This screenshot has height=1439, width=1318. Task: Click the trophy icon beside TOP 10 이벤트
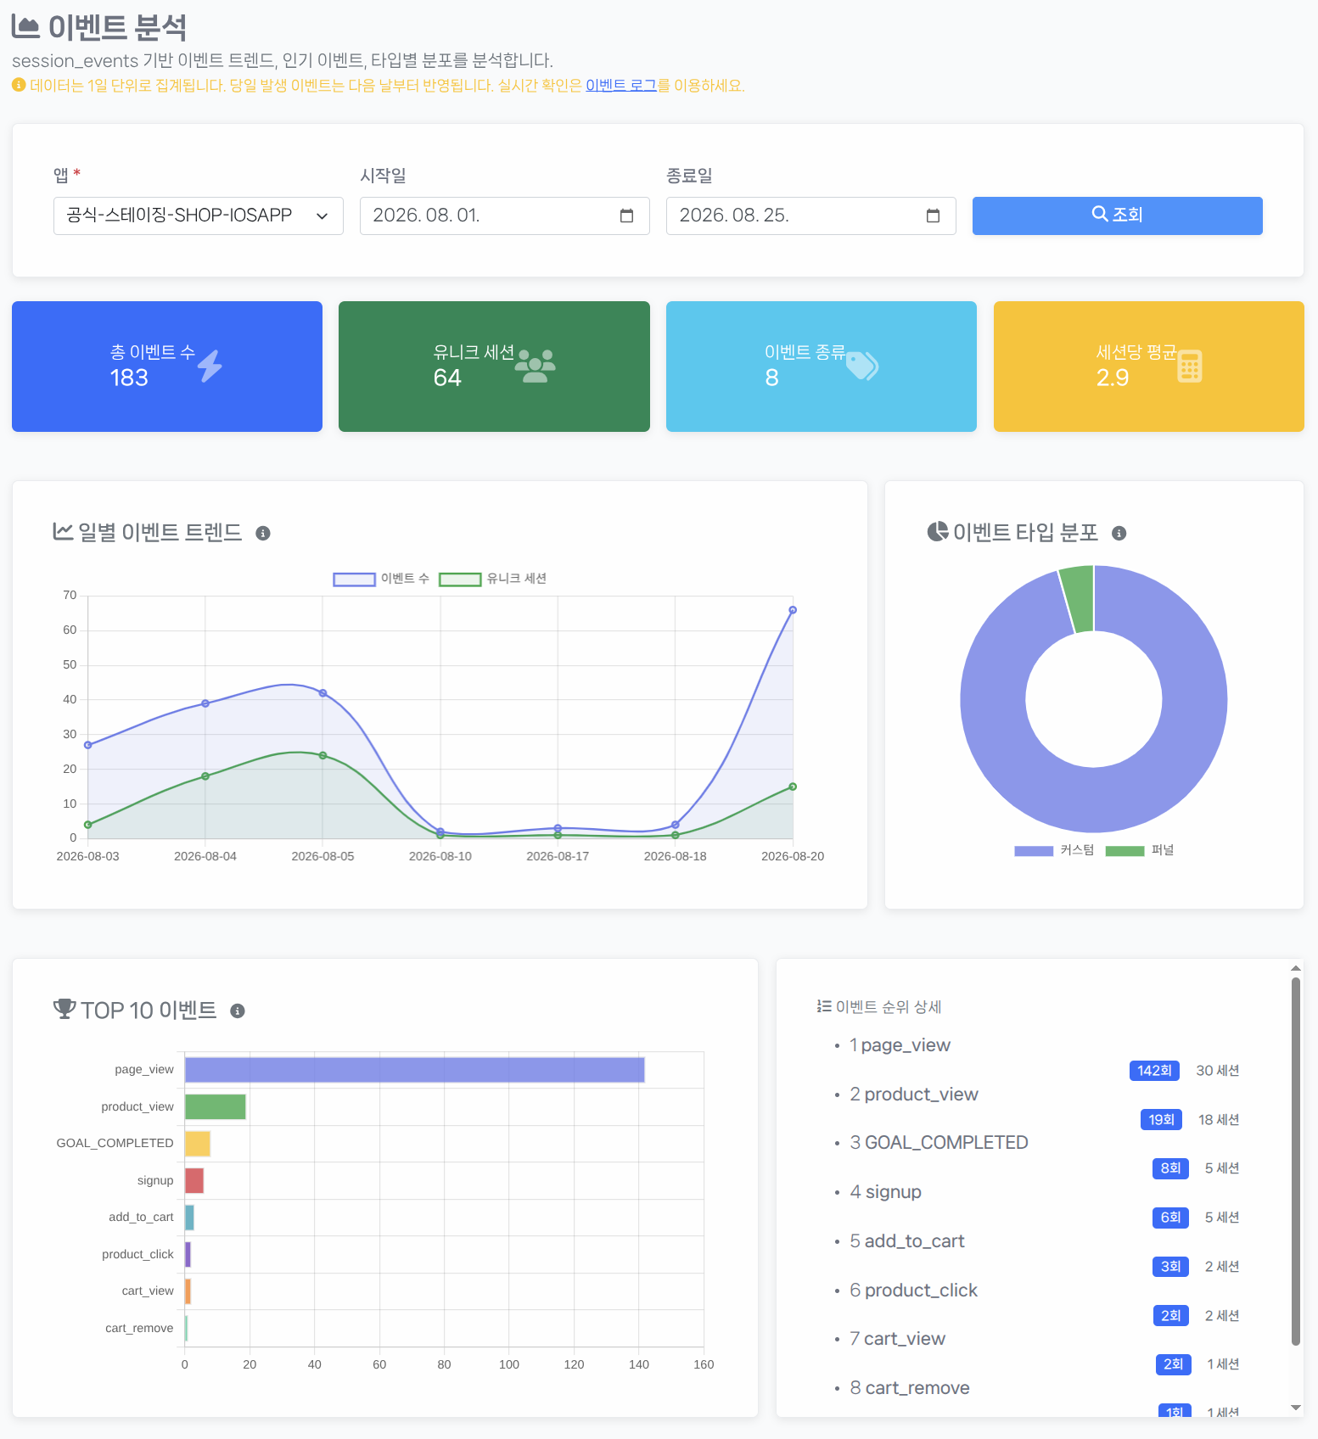64,1009
